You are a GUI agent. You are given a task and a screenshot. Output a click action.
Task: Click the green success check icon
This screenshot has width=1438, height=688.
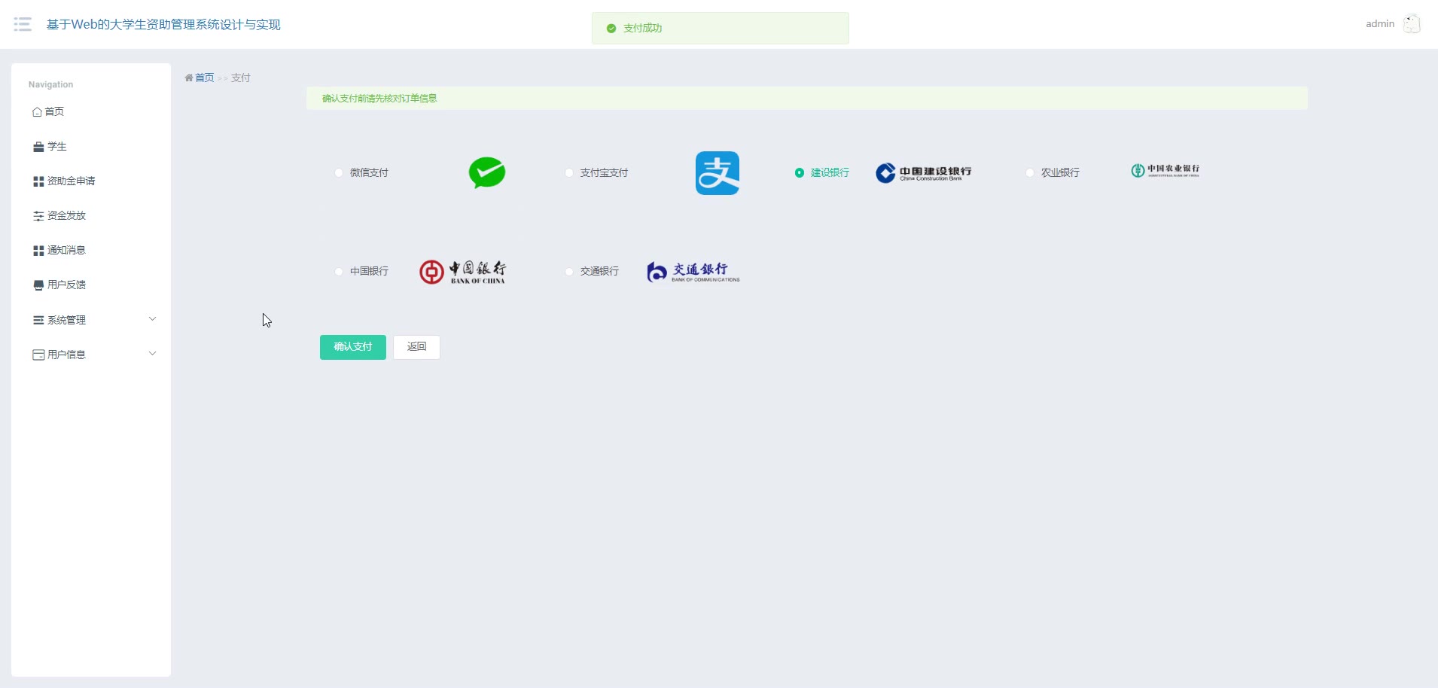(x=611, y=29)
